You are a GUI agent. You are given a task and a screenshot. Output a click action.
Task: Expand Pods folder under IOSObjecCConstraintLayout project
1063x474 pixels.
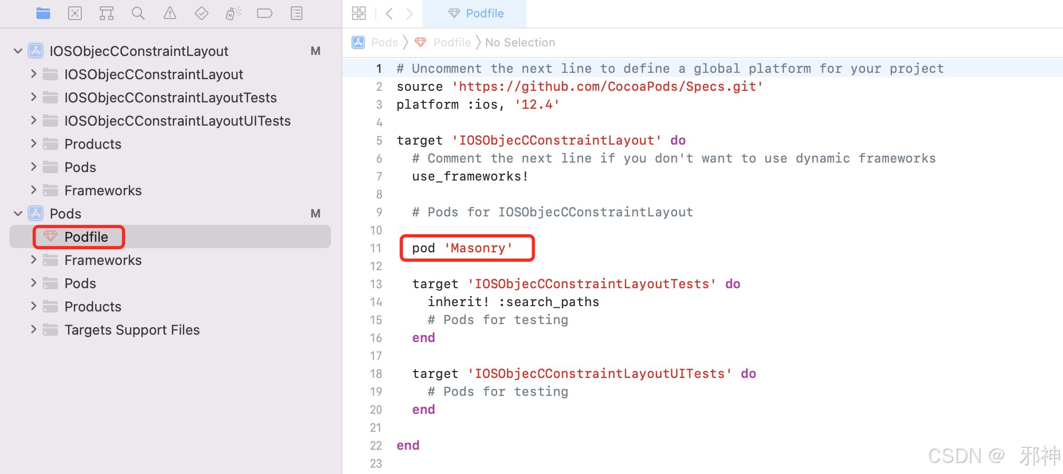coord(33,167)
